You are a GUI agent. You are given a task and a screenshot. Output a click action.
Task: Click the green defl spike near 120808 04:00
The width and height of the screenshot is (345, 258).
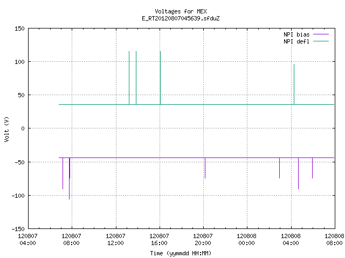[294, 84]
